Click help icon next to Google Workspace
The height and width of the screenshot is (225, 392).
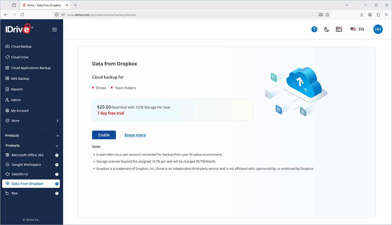57,165
